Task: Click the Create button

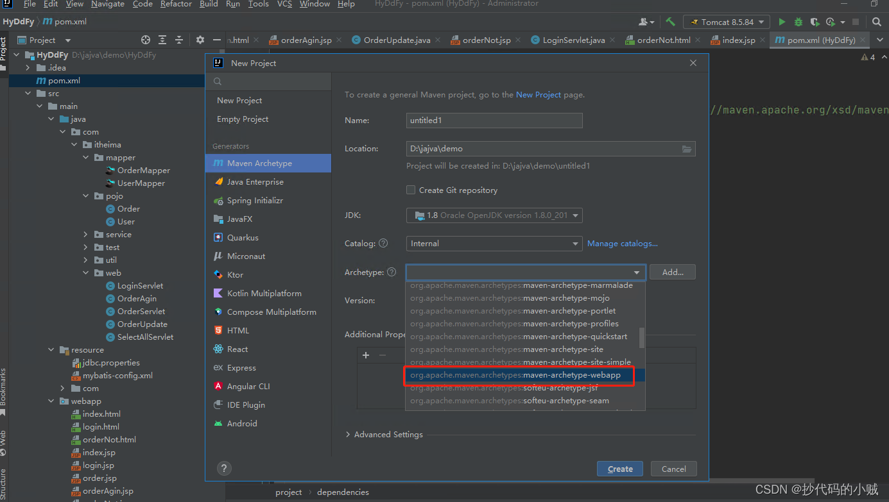Action: 620,469
